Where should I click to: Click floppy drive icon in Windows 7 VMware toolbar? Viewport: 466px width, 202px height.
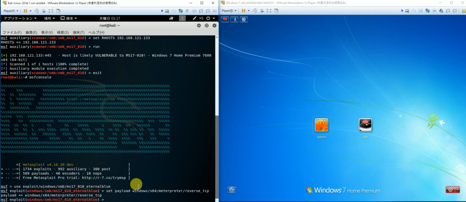(x=420, y=11)
